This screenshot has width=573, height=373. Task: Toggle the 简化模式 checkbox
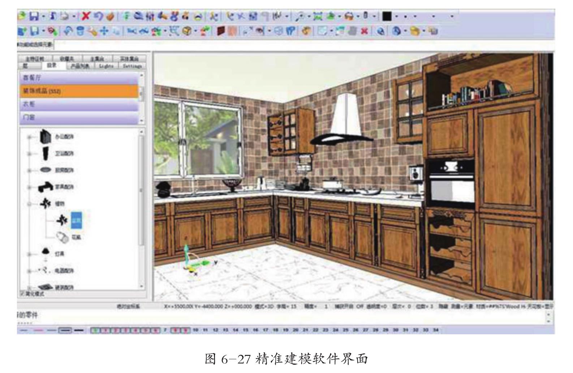click(x=22, y=294)
